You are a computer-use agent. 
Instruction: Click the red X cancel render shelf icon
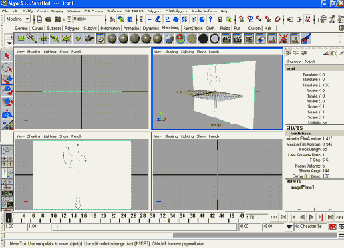click(x=283, y=39)
